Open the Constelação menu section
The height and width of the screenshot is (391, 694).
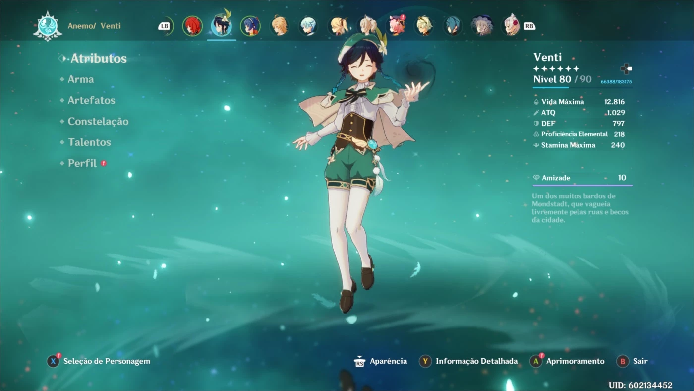98,122
